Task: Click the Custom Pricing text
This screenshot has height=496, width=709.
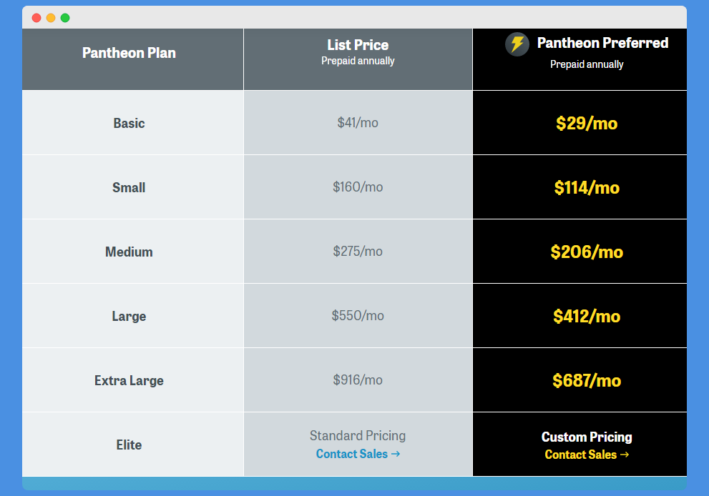Action: (x=587, y=437)
